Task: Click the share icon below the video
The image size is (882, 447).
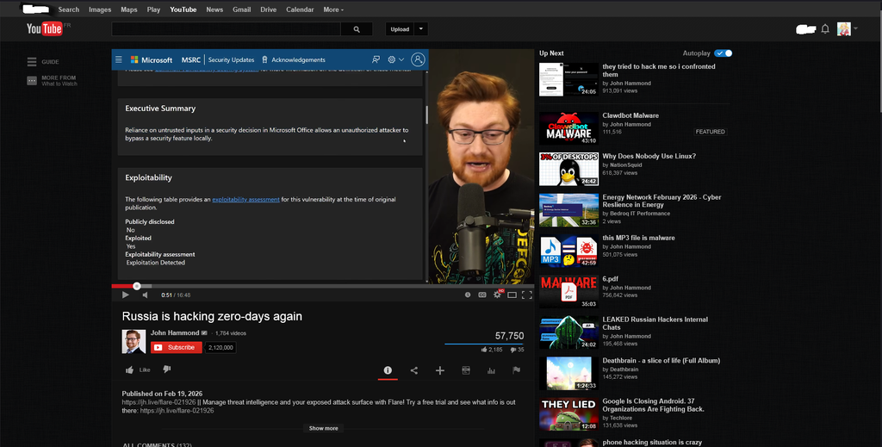Action: (x=414, y=370)
